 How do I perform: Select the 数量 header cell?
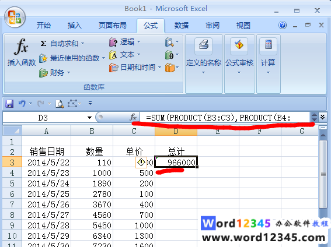tap(92, 151)
